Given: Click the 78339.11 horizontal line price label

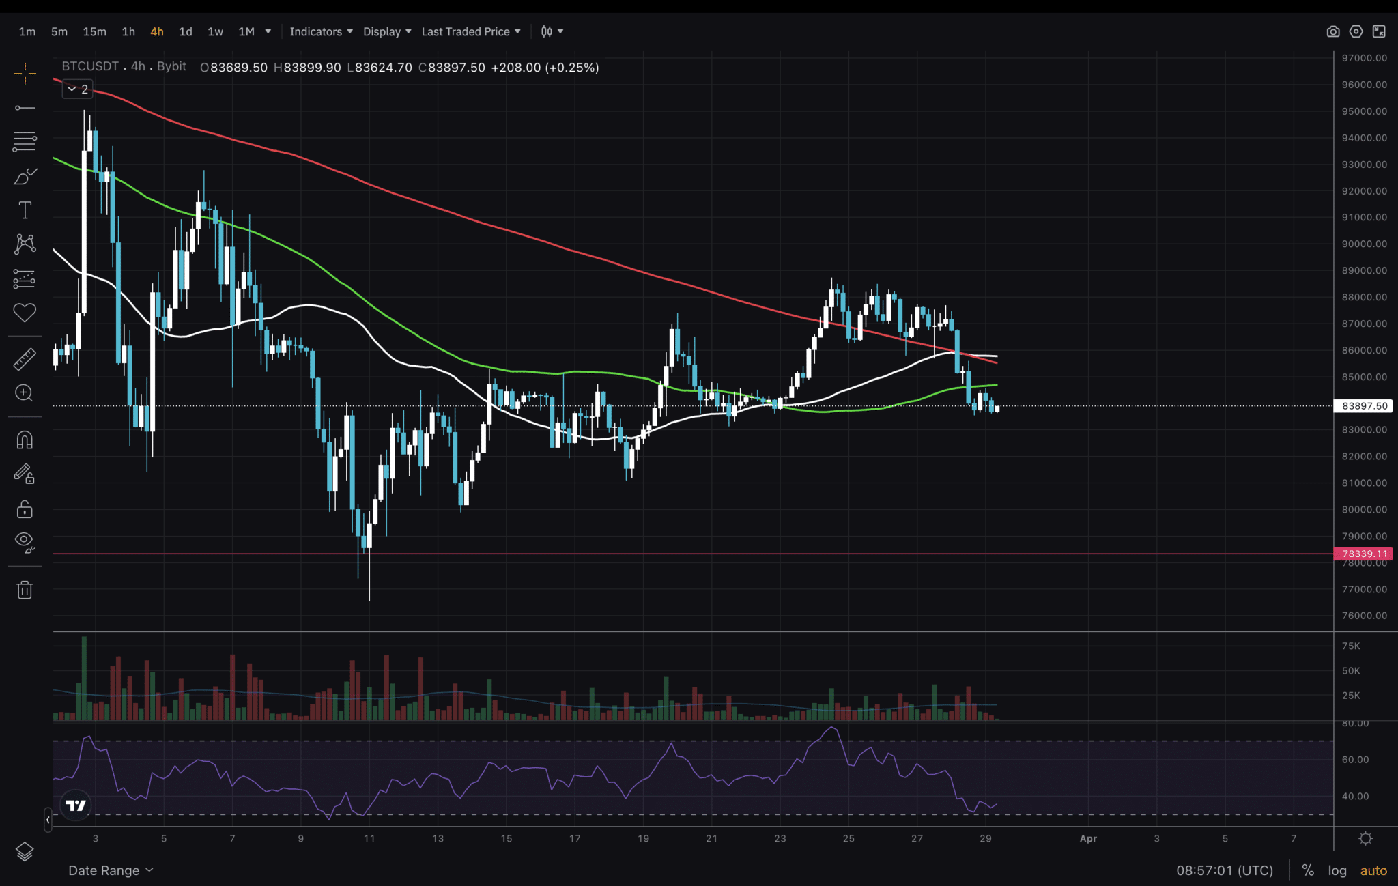Looking at the screenshot, I should [1363, 554].
